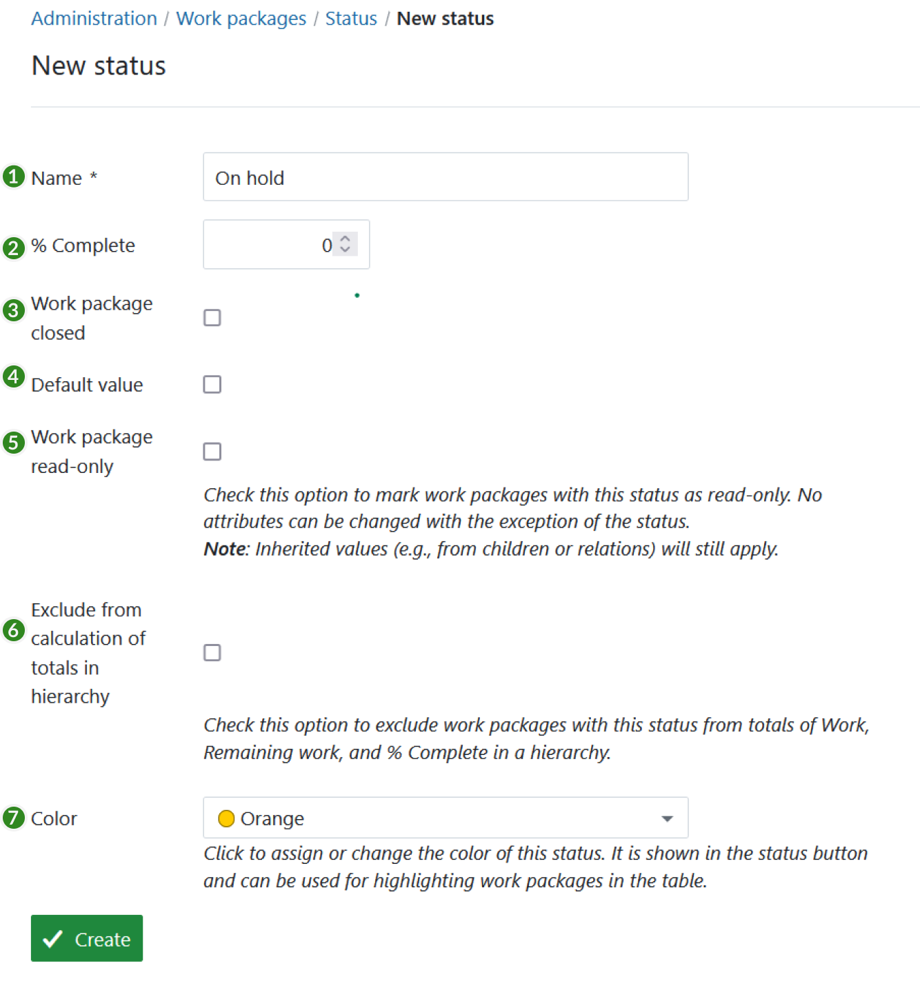Go to Administration breadcrumb link
The width and height of the screenshot is (920, 1008).
[94, 19]
